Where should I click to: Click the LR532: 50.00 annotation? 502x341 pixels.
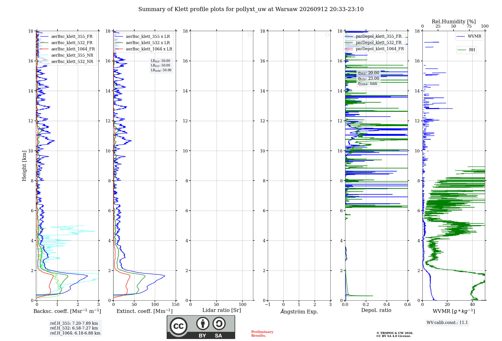(x=160, y=65)
